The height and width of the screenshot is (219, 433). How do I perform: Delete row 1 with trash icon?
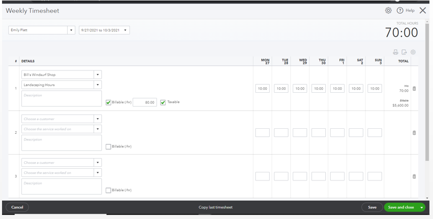pos(414,89)
